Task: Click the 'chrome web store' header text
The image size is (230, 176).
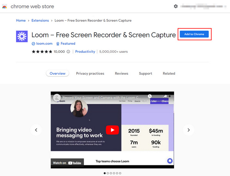Action: 32,7
